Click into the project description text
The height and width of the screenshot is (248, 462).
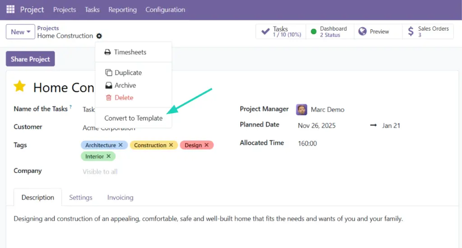coord(208,219)
